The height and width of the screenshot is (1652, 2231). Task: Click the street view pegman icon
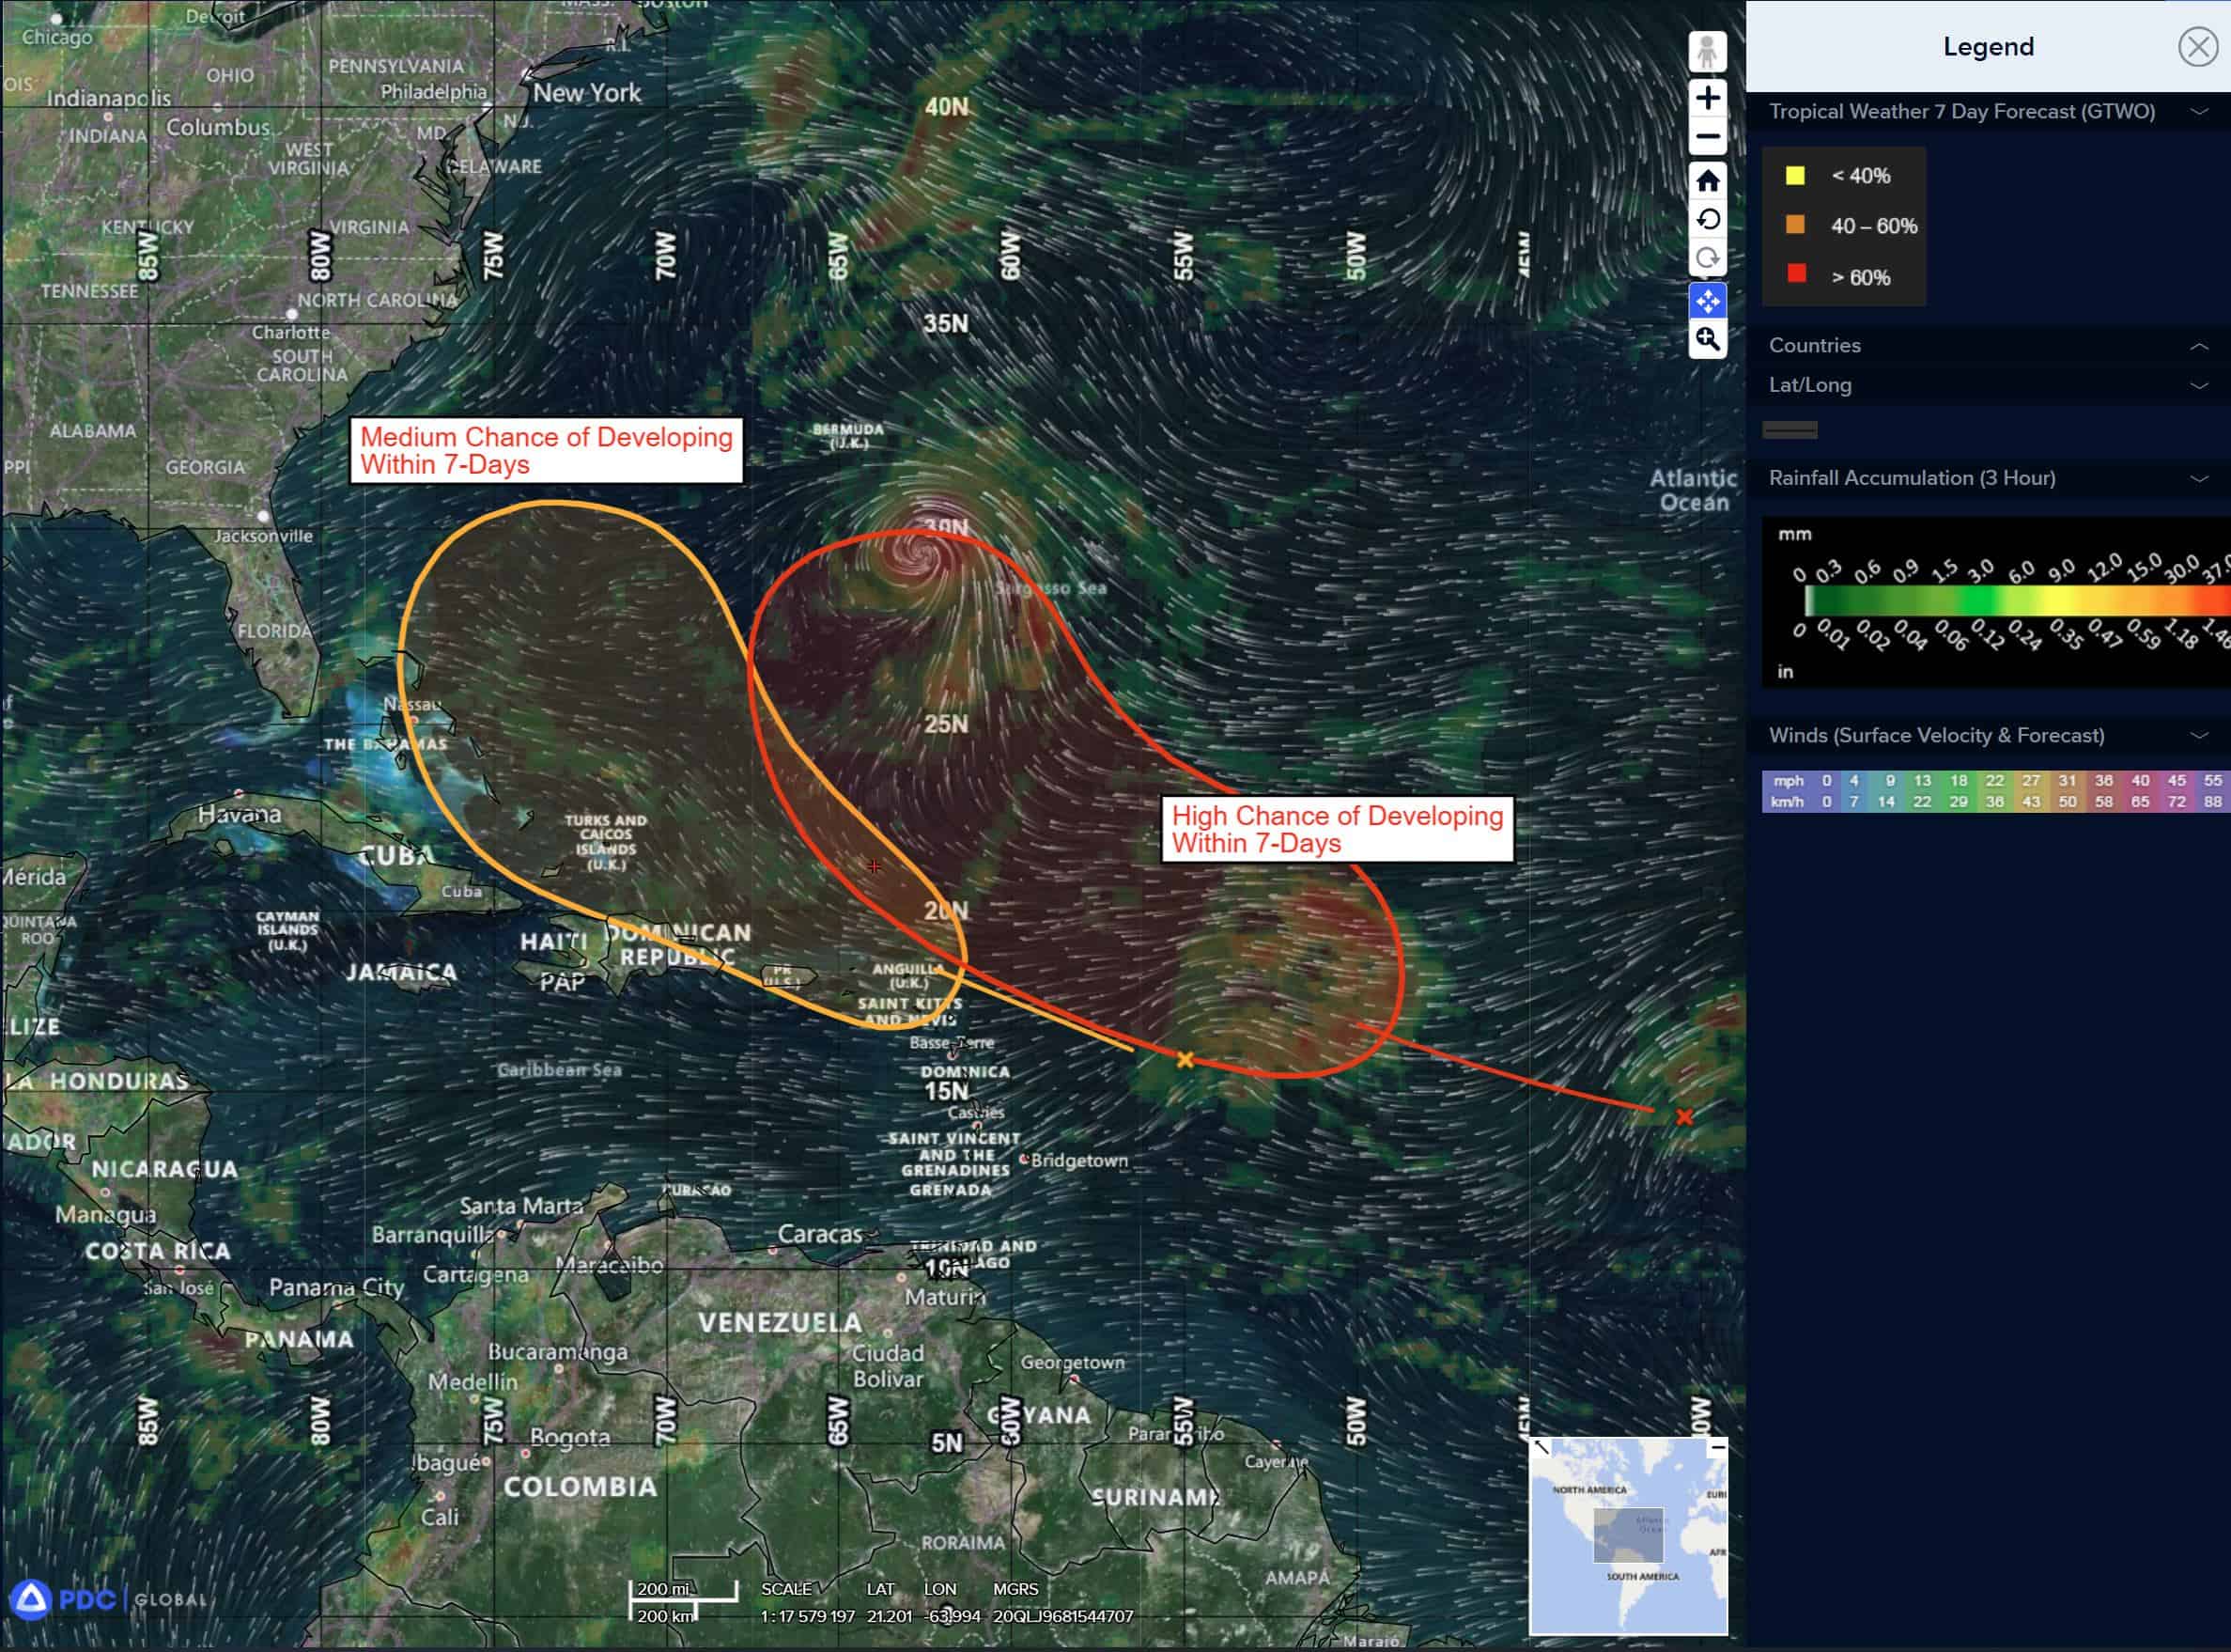1707,51
